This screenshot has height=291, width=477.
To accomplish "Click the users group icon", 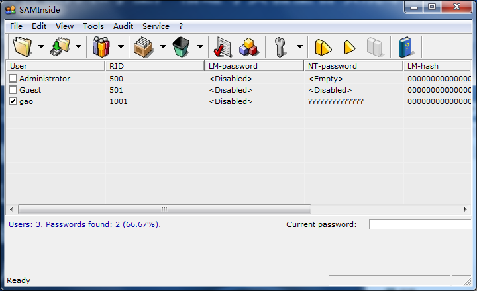I will [101, 47].
